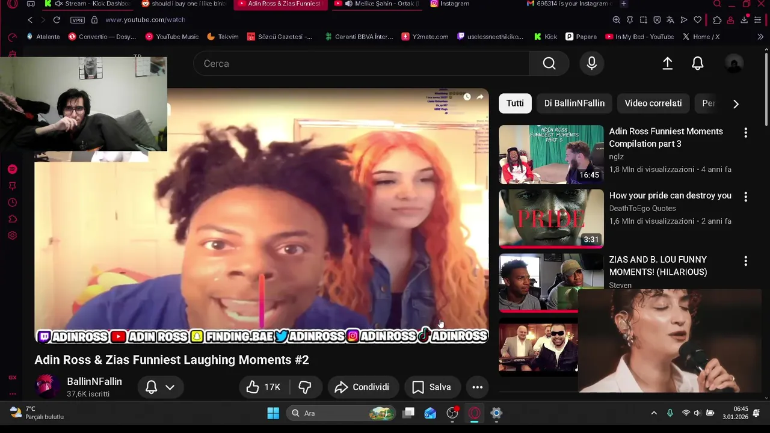The height and width of the screenshot is (433, 770).
Task: Open the YouTube notifications bell
Action: (698, 63)
